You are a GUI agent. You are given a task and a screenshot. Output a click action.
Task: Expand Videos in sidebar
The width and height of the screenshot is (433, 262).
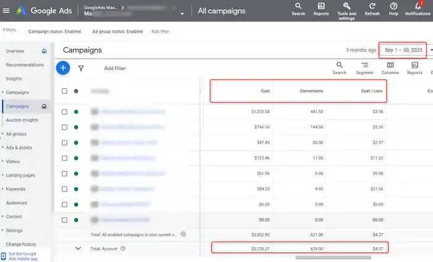click(x=2, y=161)
